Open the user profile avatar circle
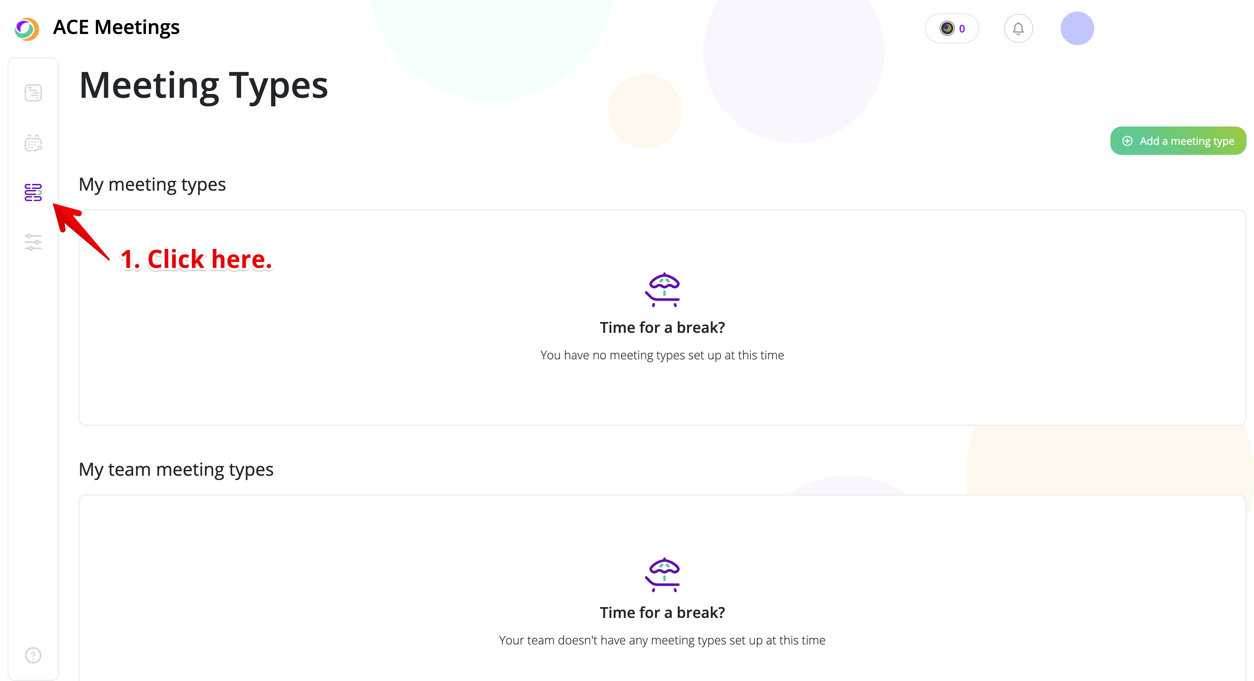Screen dimensions: 1254x681 point(1077,29)
